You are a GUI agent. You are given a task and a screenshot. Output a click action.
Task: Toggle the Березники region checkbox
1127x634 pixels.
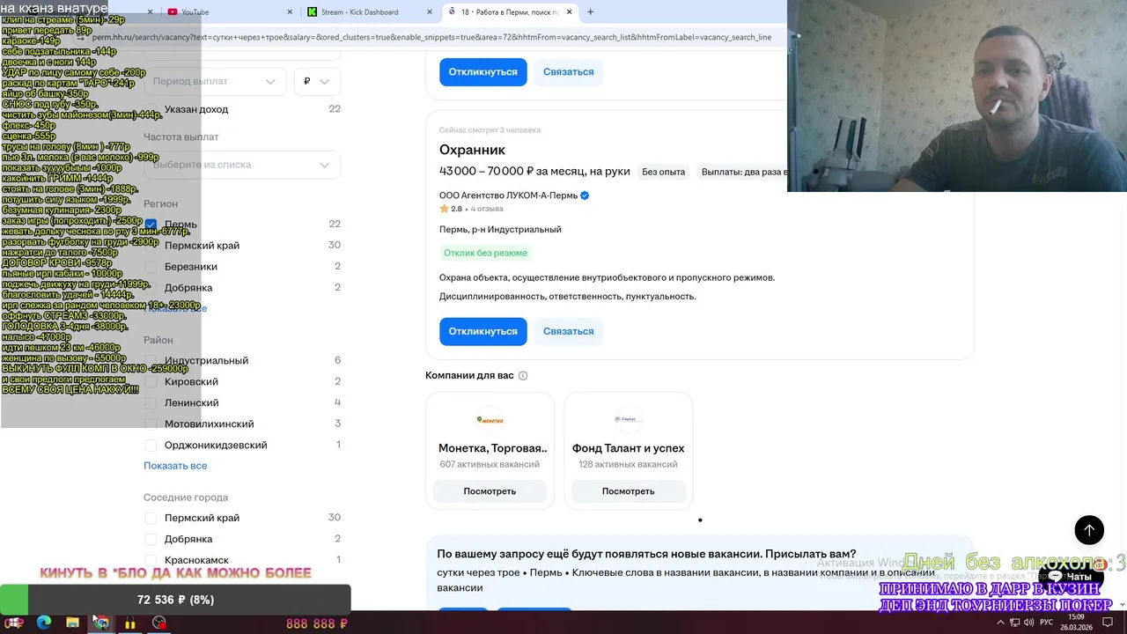click(x=151, y=267)
